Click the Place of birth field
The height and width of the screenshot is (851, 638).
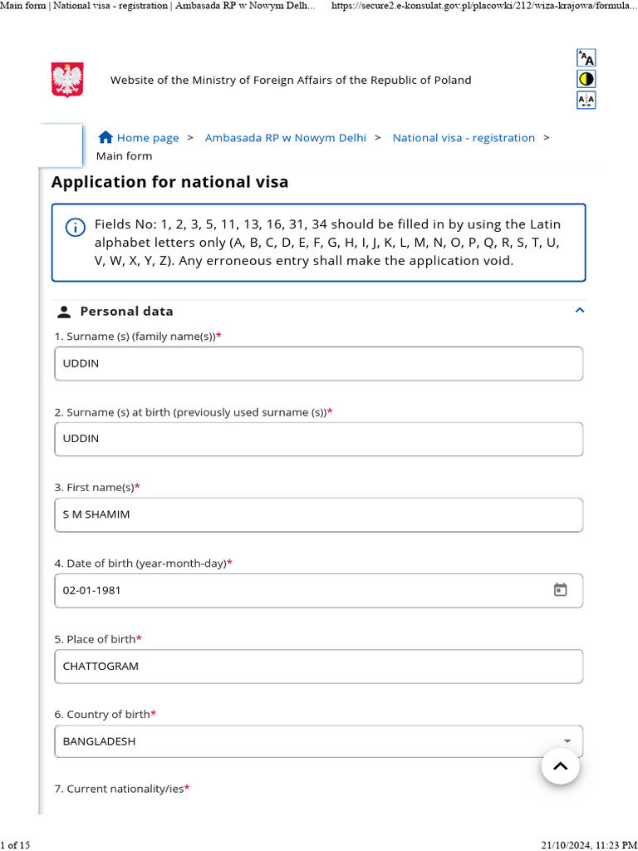(x=318, y=667)
